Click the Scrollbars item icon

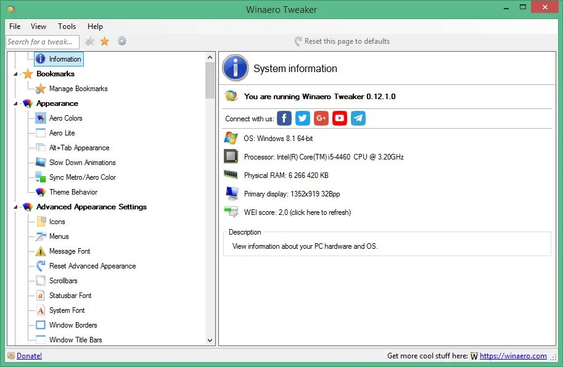pos(41,281)
